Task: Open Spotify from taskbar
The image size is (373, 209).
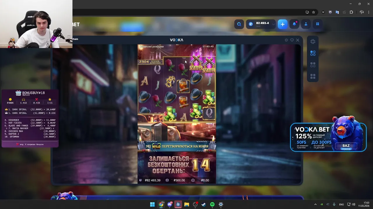Action: point(212,204)
